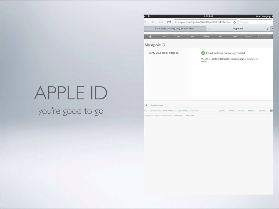Screen dimensions: 279x209
Task: Click the Apple logo in the navigation bar
Action: pos(151,36)
